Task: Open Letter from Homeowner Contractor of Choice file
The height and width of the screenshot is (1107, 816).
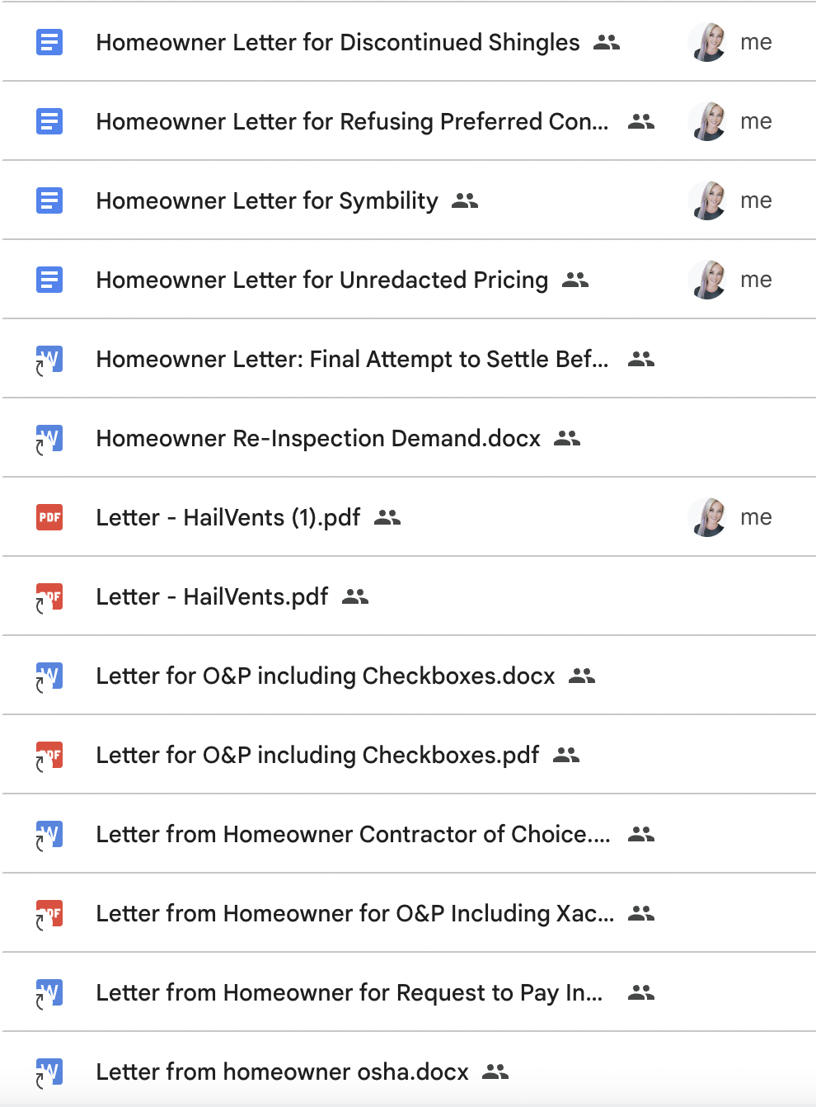Action: tap(353, 834)
